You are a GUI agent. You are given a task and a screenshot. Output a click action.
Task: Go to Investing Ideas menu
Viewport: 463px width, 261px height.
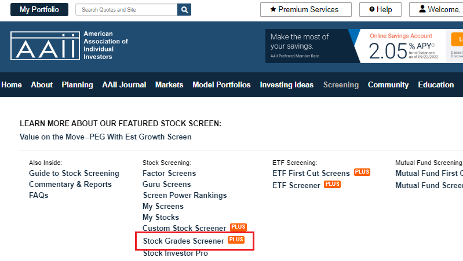pyautogui.click(x=286, y=84)
